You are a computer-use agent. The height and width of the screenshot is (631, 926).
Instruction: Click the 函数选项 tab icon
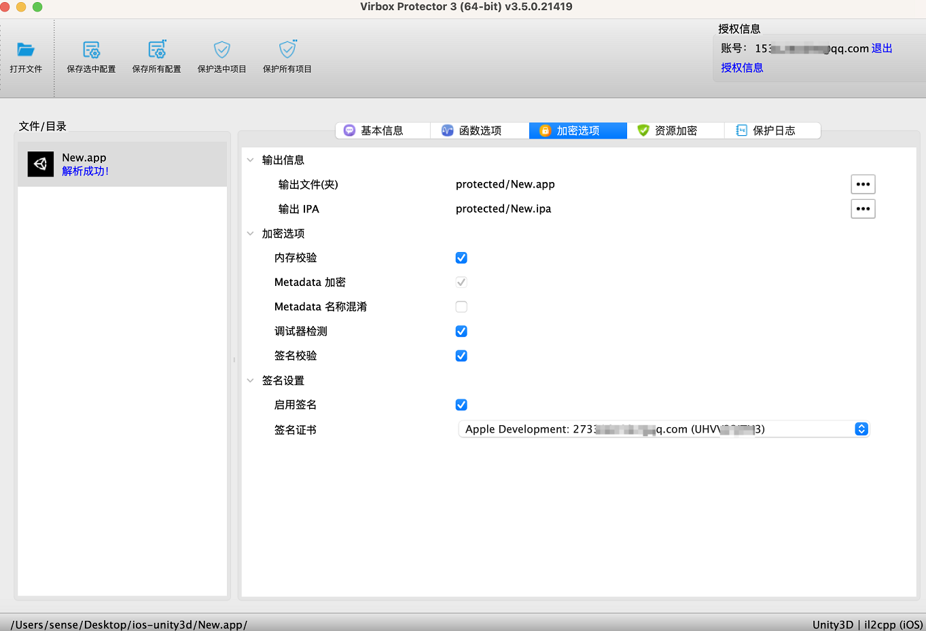(447, 130)
